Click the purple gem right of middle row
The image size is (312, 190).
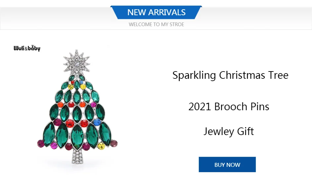tap(94, 105)
